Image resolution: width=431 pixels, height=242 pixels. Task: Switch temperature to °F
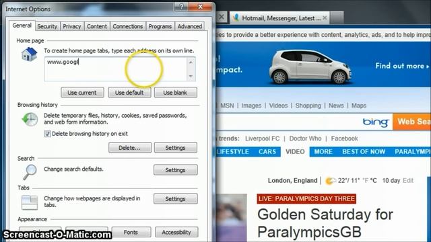click(365, 181)
